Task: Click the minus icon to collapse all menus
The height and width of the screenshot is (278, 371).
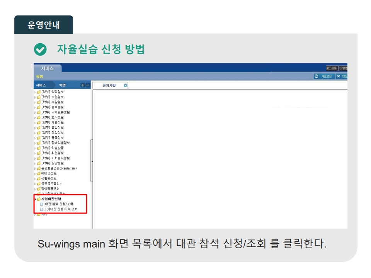Action: pyautogui.click(x=88, y=85)
